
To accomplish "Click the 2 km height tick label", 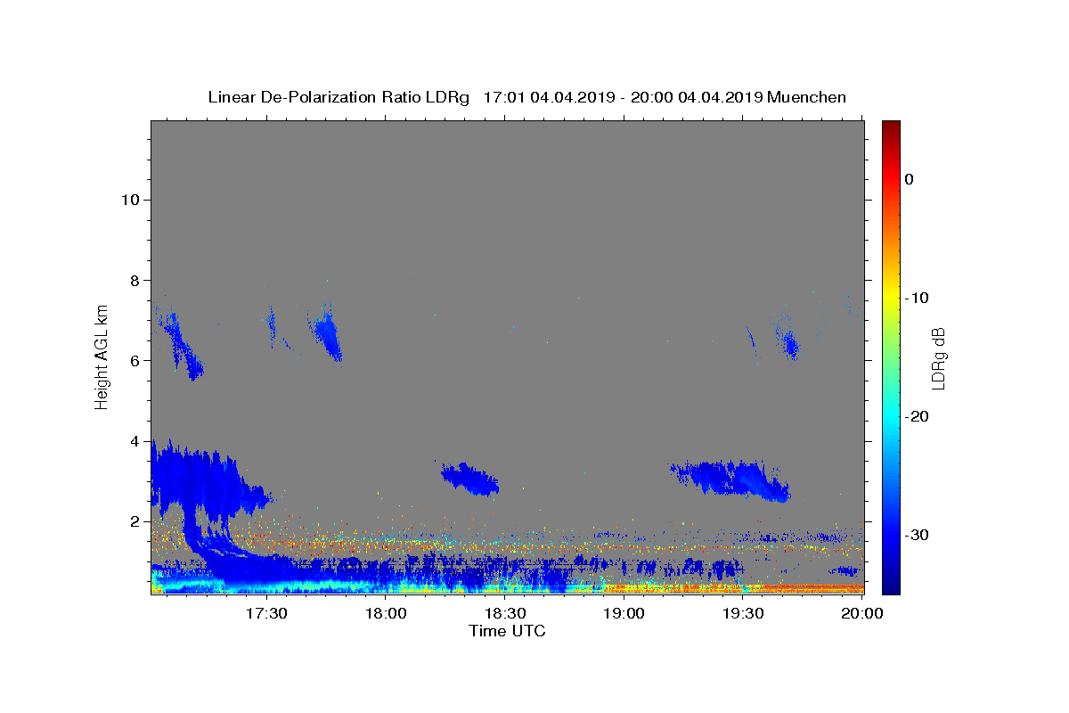I will [135, 520].
